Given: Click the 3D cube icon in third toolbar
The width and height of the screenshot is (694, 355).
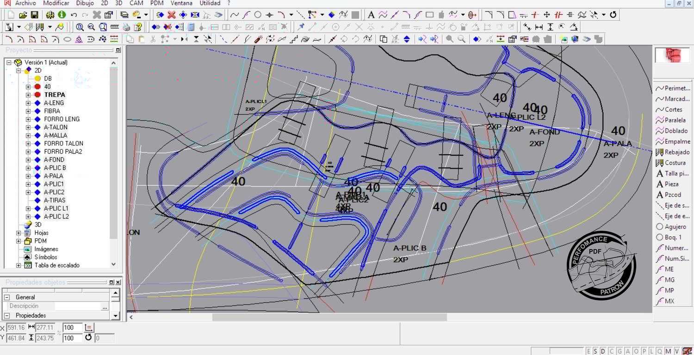Looking at the screenshot, I should 575,39.
